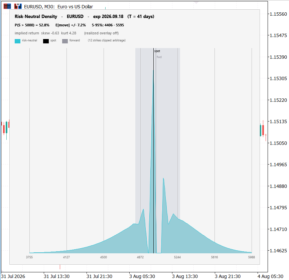Click the 1.15135 price scale label
Viewport: 289px width, 280px height.
pyautogui.click(x=278, y=121)
